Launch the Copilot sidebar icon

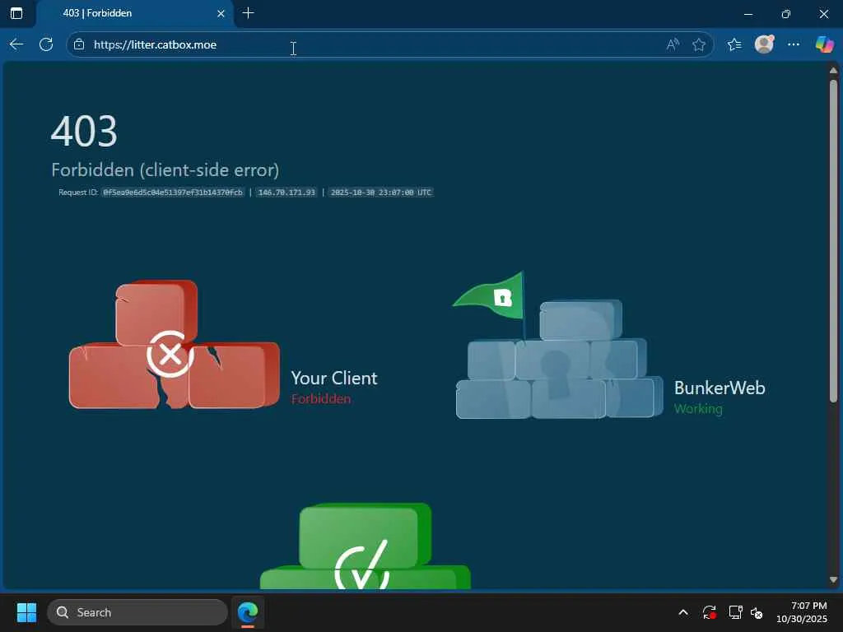pyautogui.click(x=824, y=44)
